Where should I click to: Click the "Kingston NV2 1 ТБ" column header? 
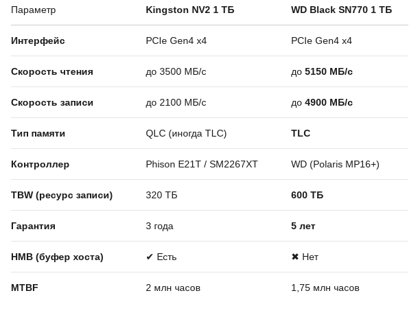point(189,10)
